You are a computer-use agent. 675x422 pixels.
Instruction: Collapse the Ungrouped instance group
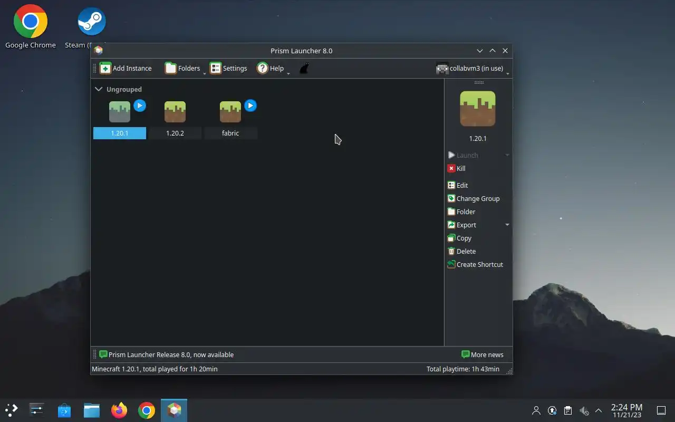(99, 89)
